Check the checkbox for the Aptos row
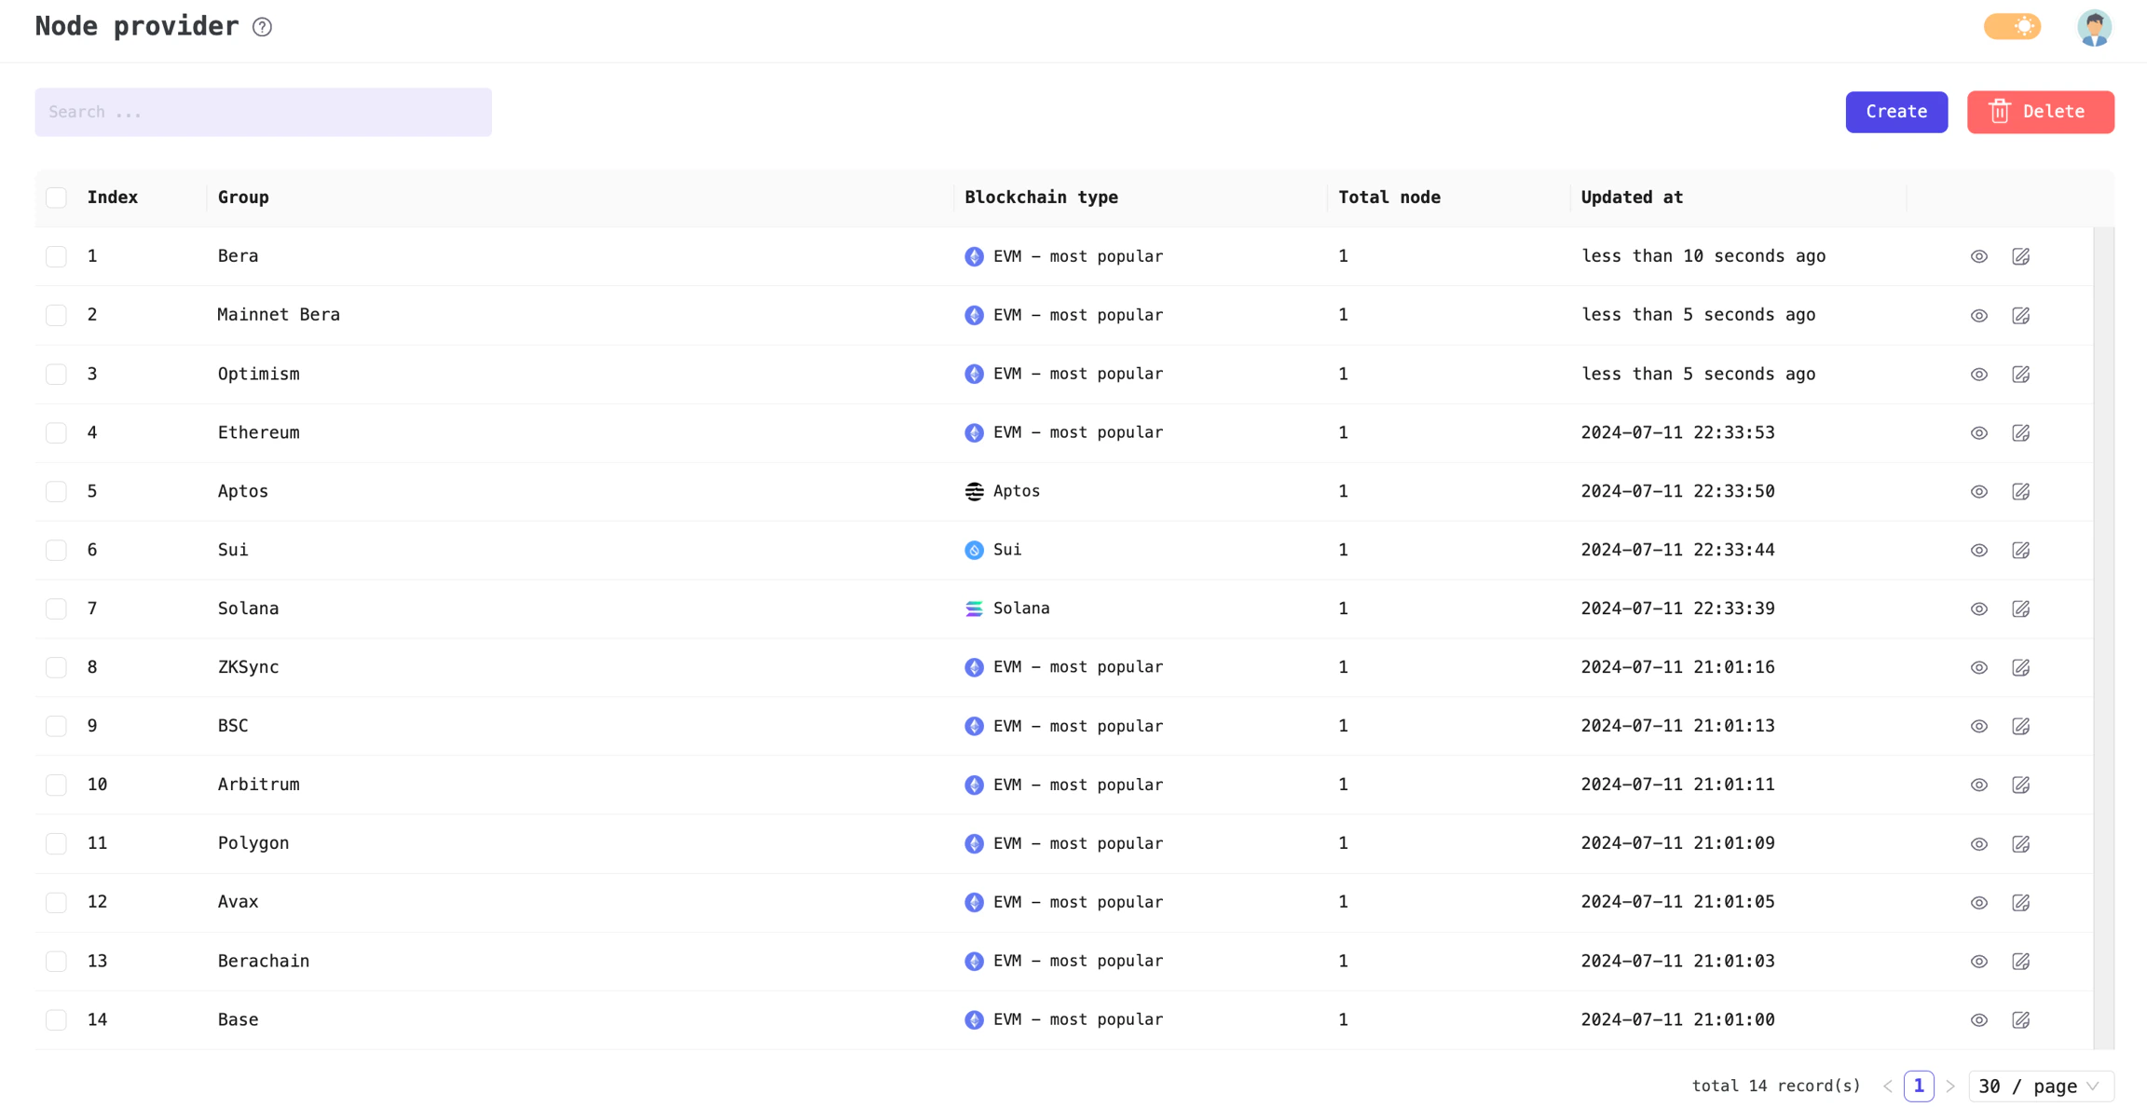The width and height of the screenshot is (2147, 1107). tap(56, 491)
